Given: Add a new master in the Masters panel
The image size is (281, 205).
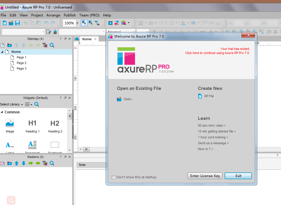Looking at the screenshot, I should (x=2, y=163).
